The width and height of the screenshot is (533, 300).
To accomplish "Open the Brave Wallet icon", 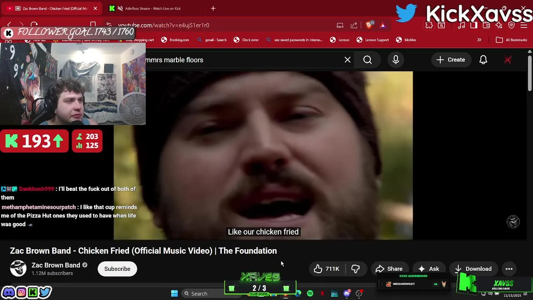I will point(486,25).
